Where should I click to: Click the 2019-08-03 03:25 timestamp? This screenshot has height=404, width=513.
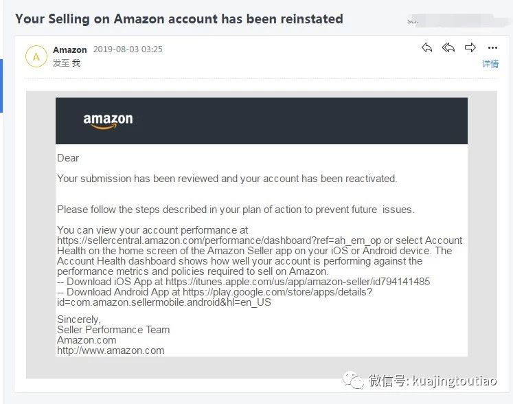pyautogui.click(x=128, y=49)
